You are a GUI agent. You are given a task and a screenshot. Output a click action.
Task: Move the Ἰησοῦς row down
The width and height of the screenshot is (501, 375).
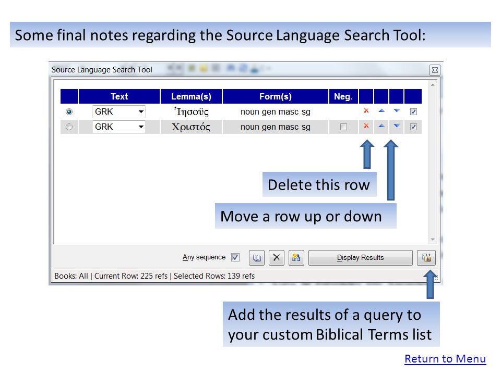[397, 110]
